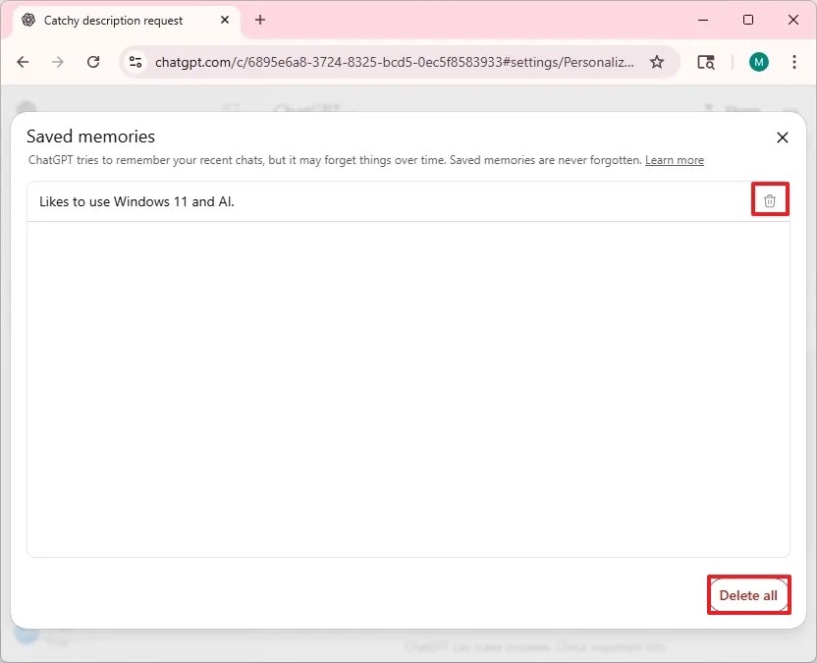Close the Chrome window

click(x=793, y=20)
